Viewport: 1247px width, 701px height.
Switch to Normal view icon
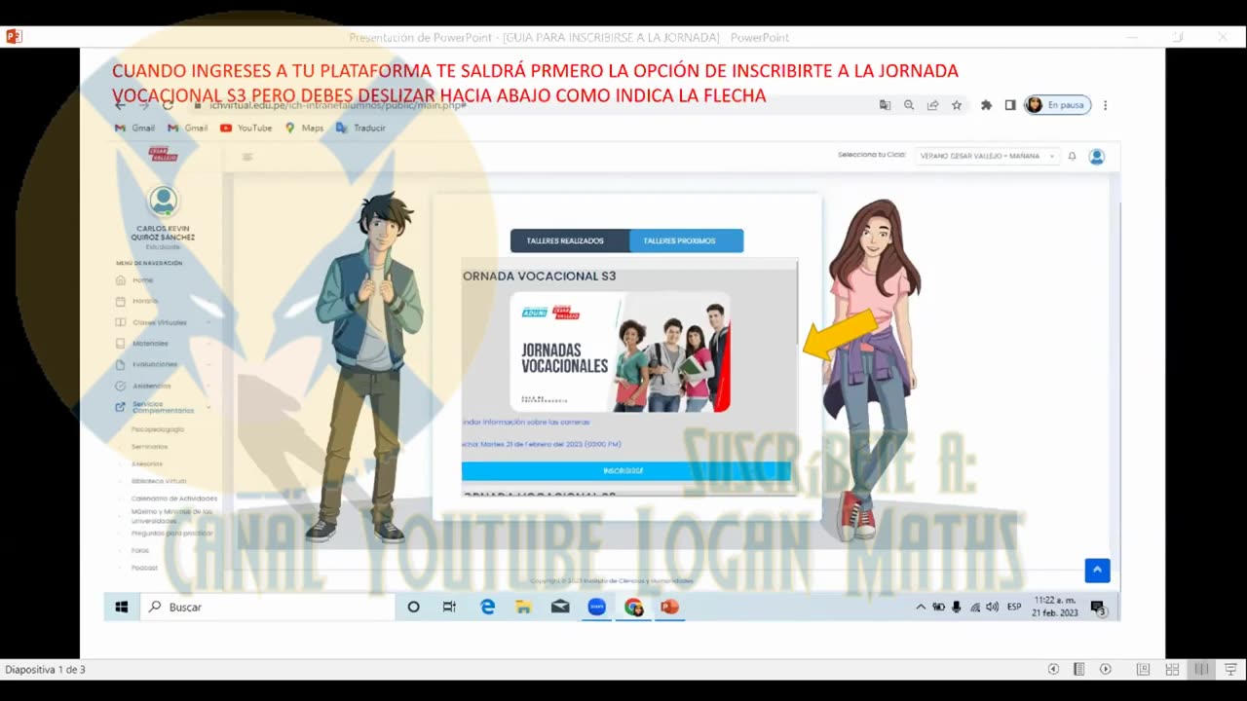pos(1144,669)
